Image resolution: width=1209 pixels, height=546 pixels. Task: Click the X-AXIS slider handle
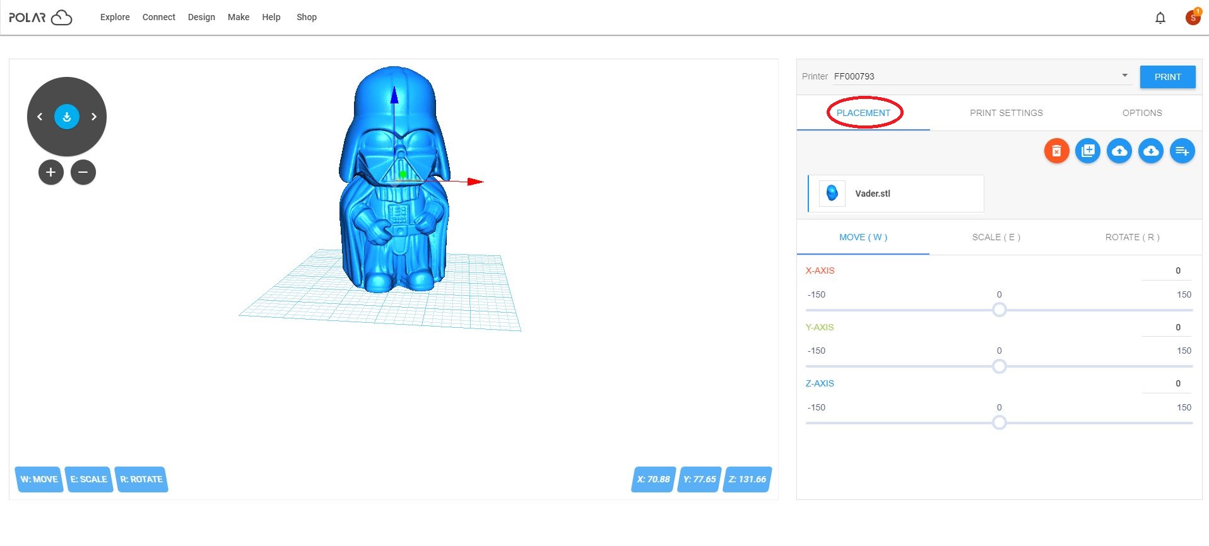coord(999,310)
